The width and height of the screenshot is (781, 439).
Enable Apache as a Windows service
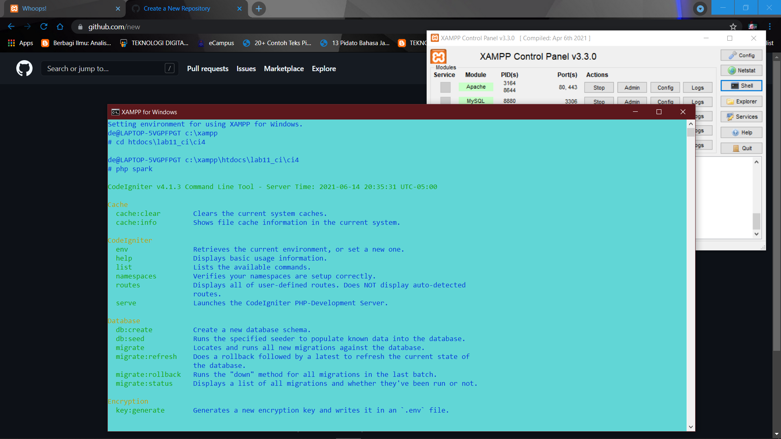point(445,87)
